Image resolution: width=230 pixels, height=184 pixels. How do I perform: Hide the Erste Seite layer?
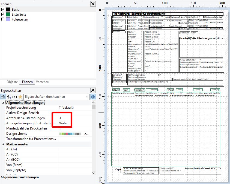[x=3, y=14]
